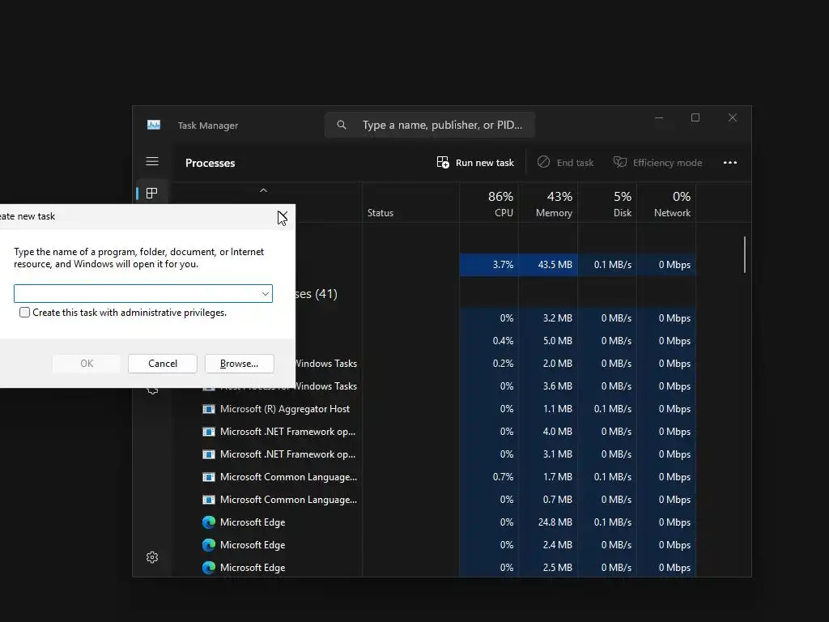Sort by the Memory 43% column header
This screenshot has width=829, height=622.
(x=548, y=203)
